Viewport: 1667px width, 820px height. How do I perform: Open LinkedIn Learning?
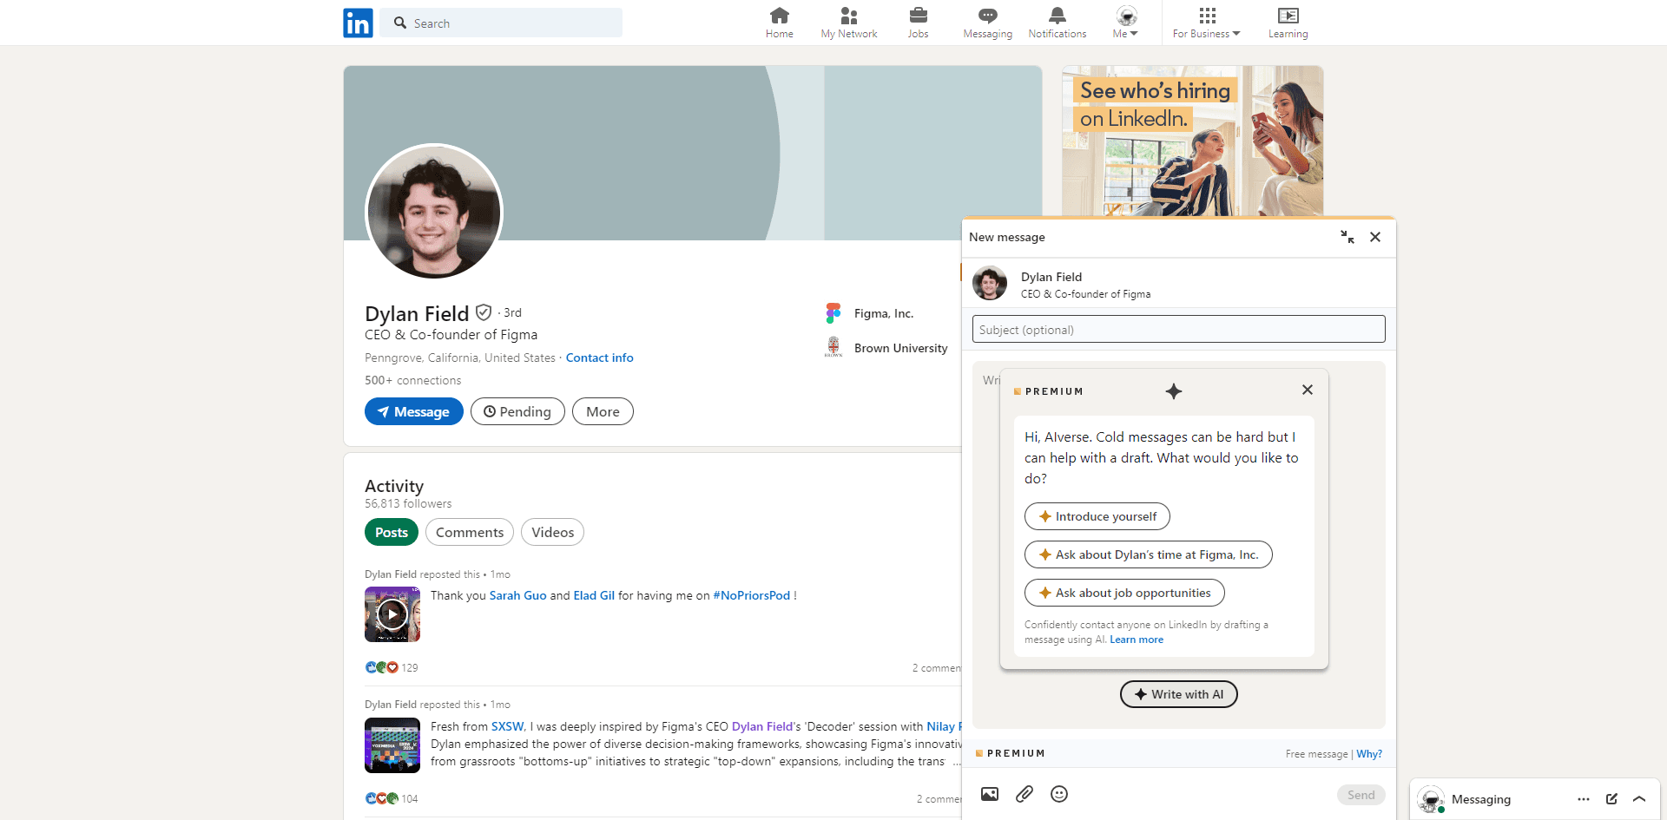[x=1288, y=22]
